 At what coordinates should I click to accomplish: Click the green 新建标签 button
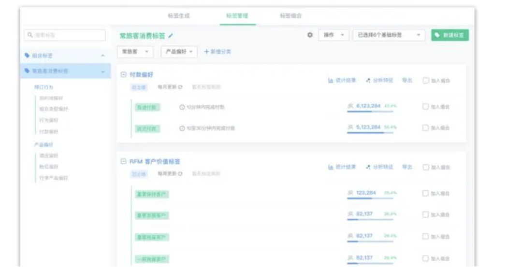pyautogui.click(x=450, y=35)
